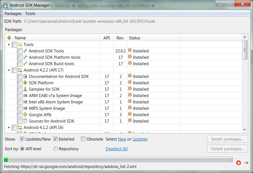Click the New selection link
The image size is (253, 173).
point(122,139)
